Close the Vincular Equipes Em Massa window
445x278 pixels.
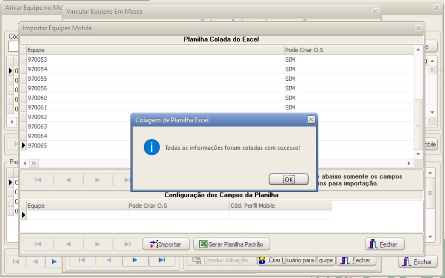(374, 11)
